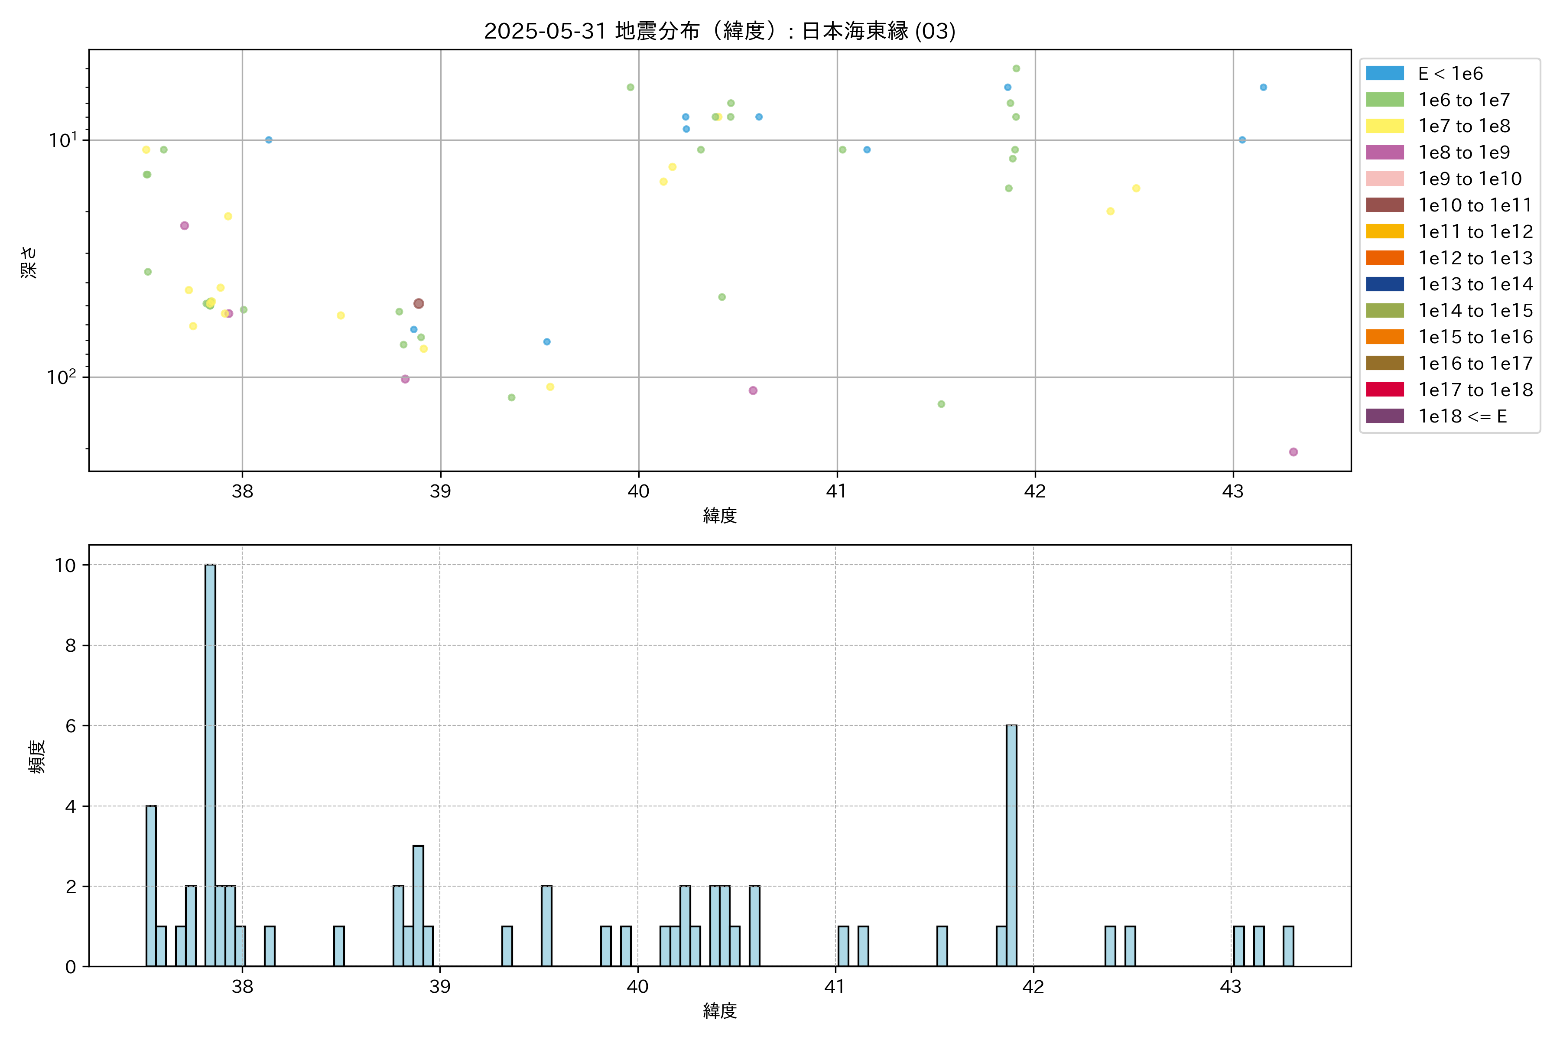Click the '1e13 to 1e14' legend label text
This screenshot has height=1040, width=1560.
[1475, 284]
